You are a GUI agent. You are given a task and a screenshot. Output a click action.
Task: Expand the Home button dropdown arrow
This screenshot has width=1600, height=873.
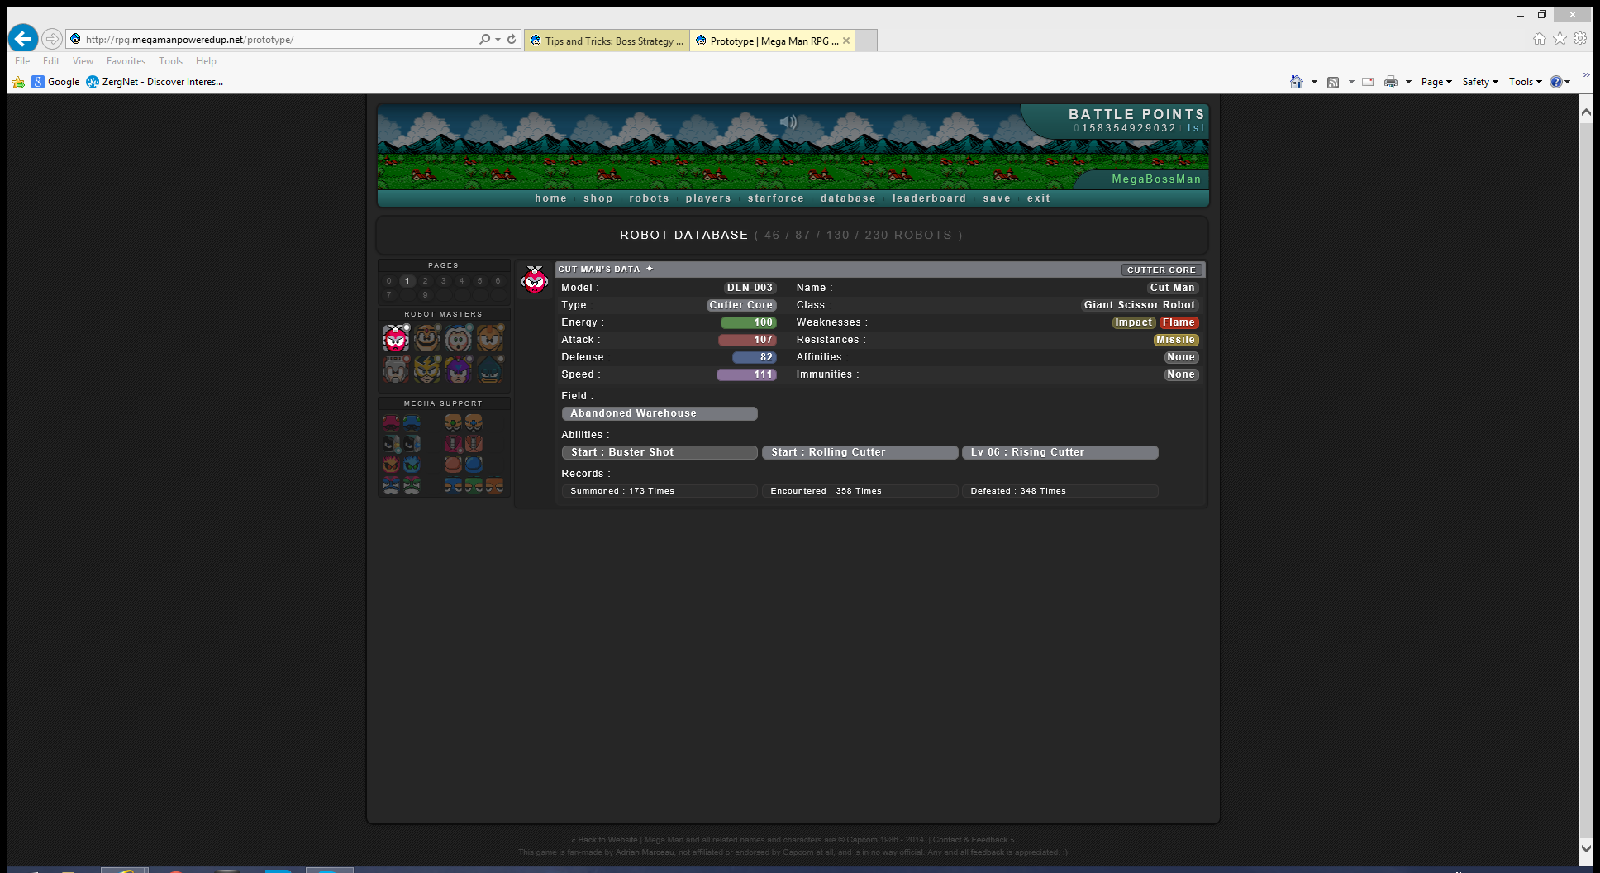pos(1314,82)
